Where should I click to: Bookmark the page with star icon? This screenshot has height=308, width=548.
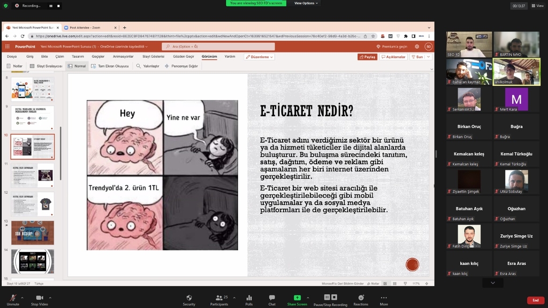click(x=373, y=36)
